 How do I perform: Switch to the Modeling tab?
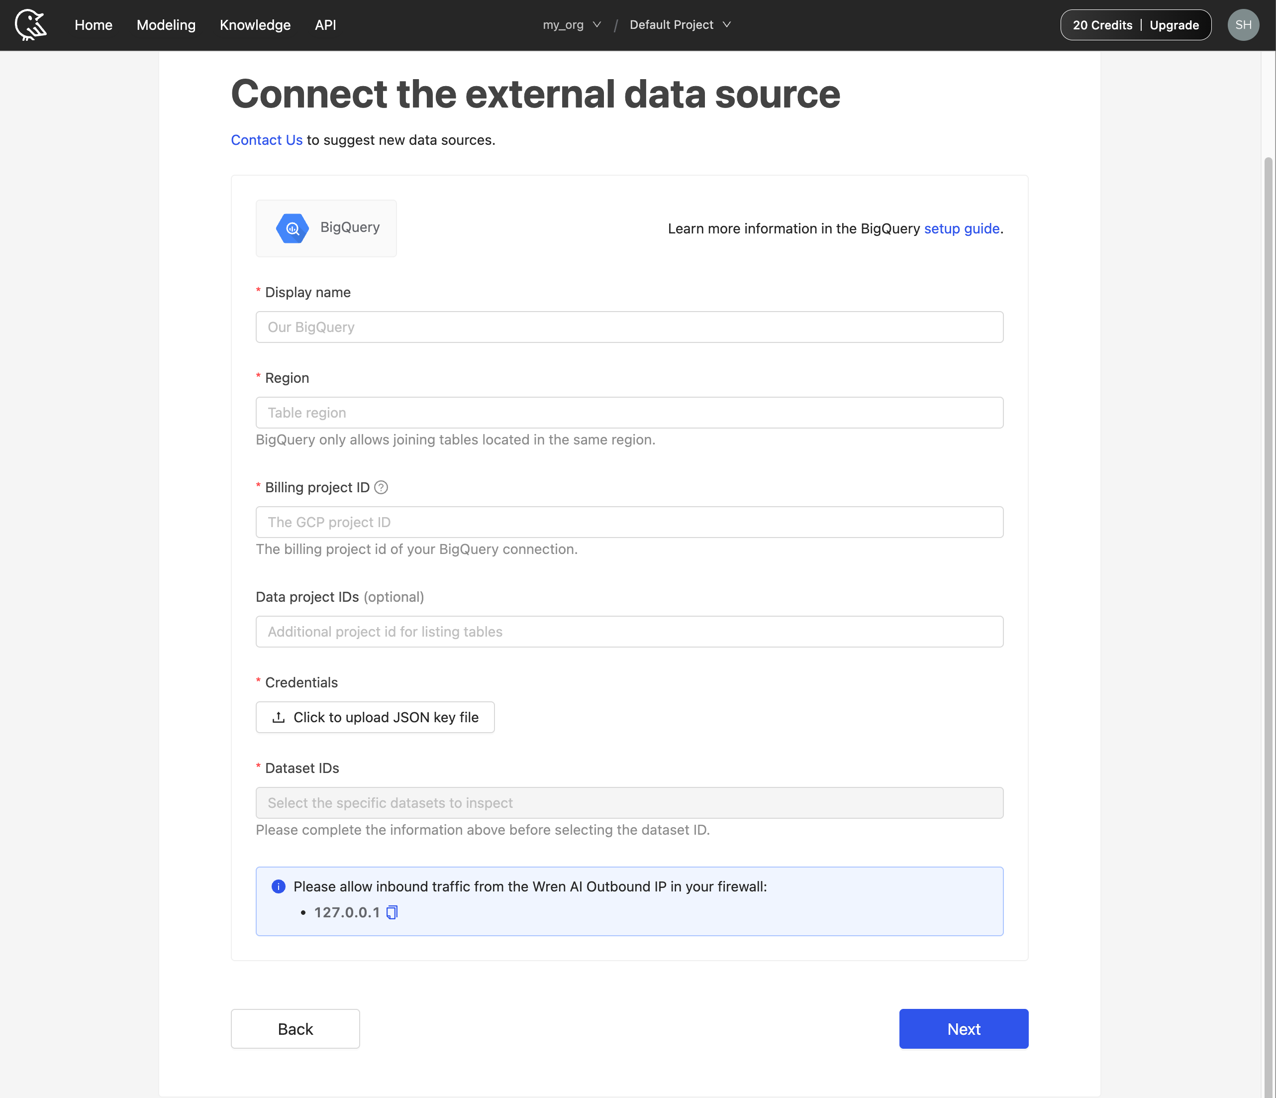click(166, 25)
